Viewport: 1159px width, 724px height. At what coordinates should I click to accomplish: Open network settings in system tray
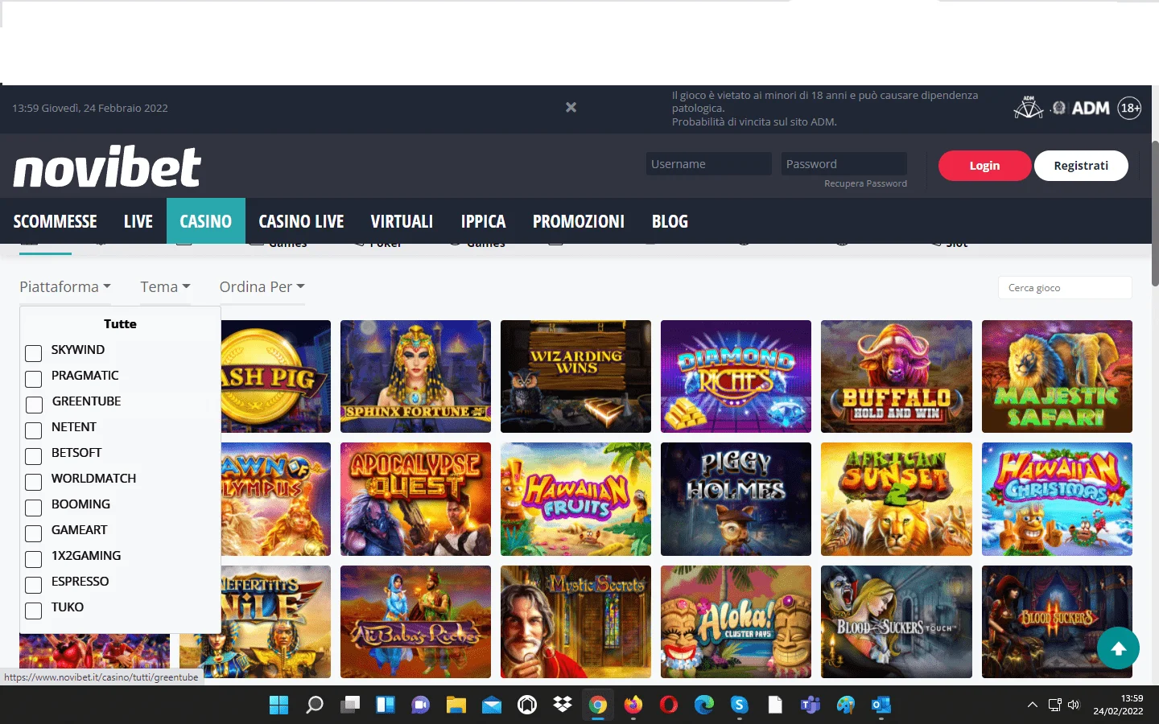point(1054,705)
